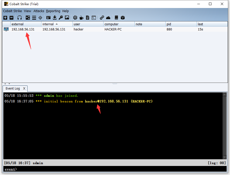Viewport: 230px width, 175px height.
Task: Select the Event Log tab
Action: [13, 88]
